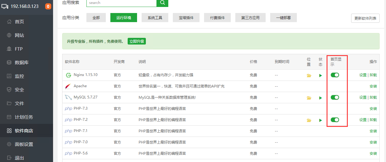386x162 pixels.
Task: Click the 192.168.0.123 server address text
Action: pyautogui.click(x=25, y=6)
